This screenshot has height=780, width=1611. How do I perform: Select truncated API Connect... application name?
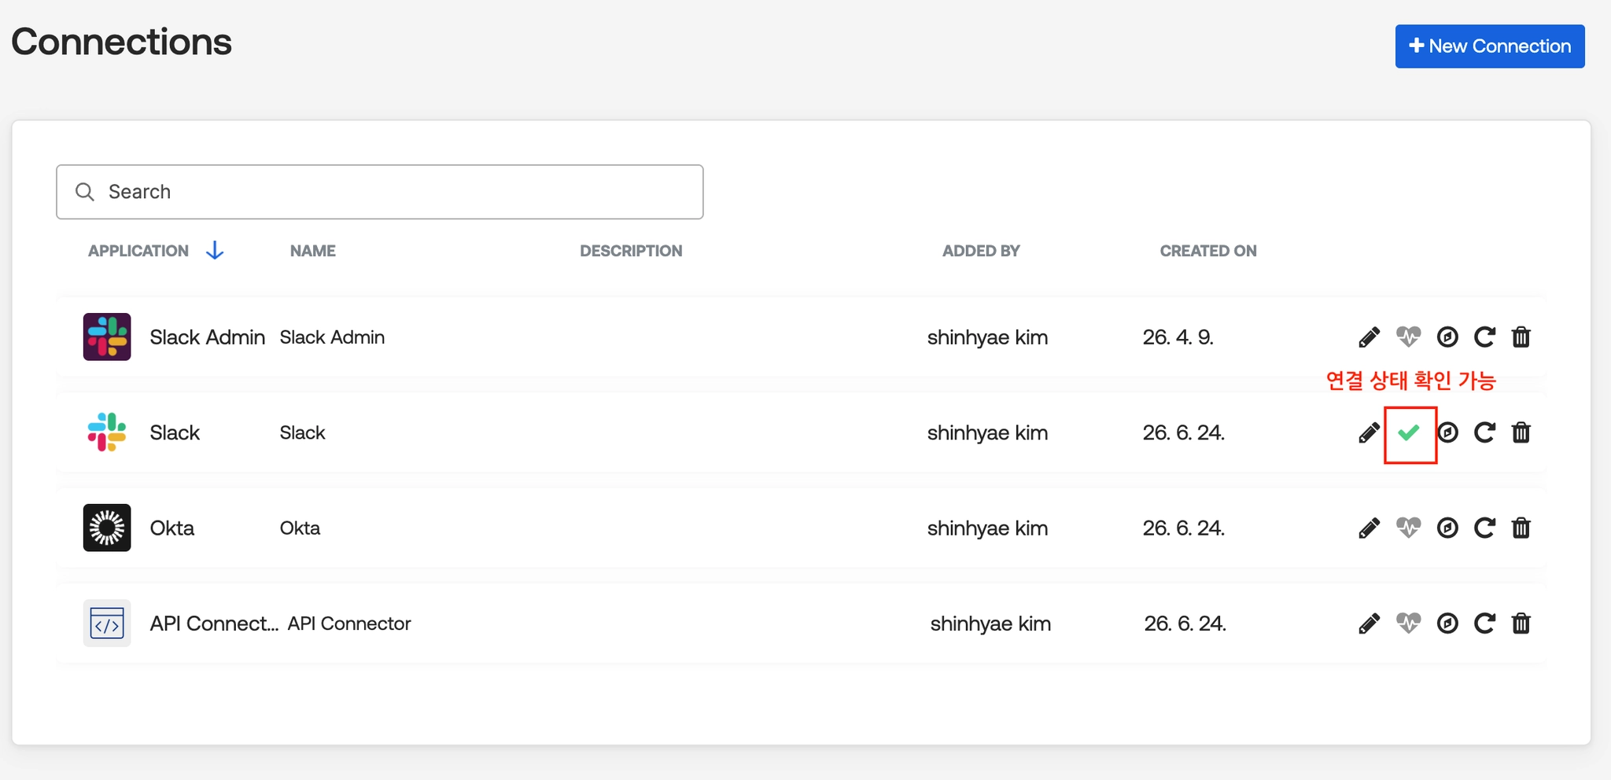214,624
